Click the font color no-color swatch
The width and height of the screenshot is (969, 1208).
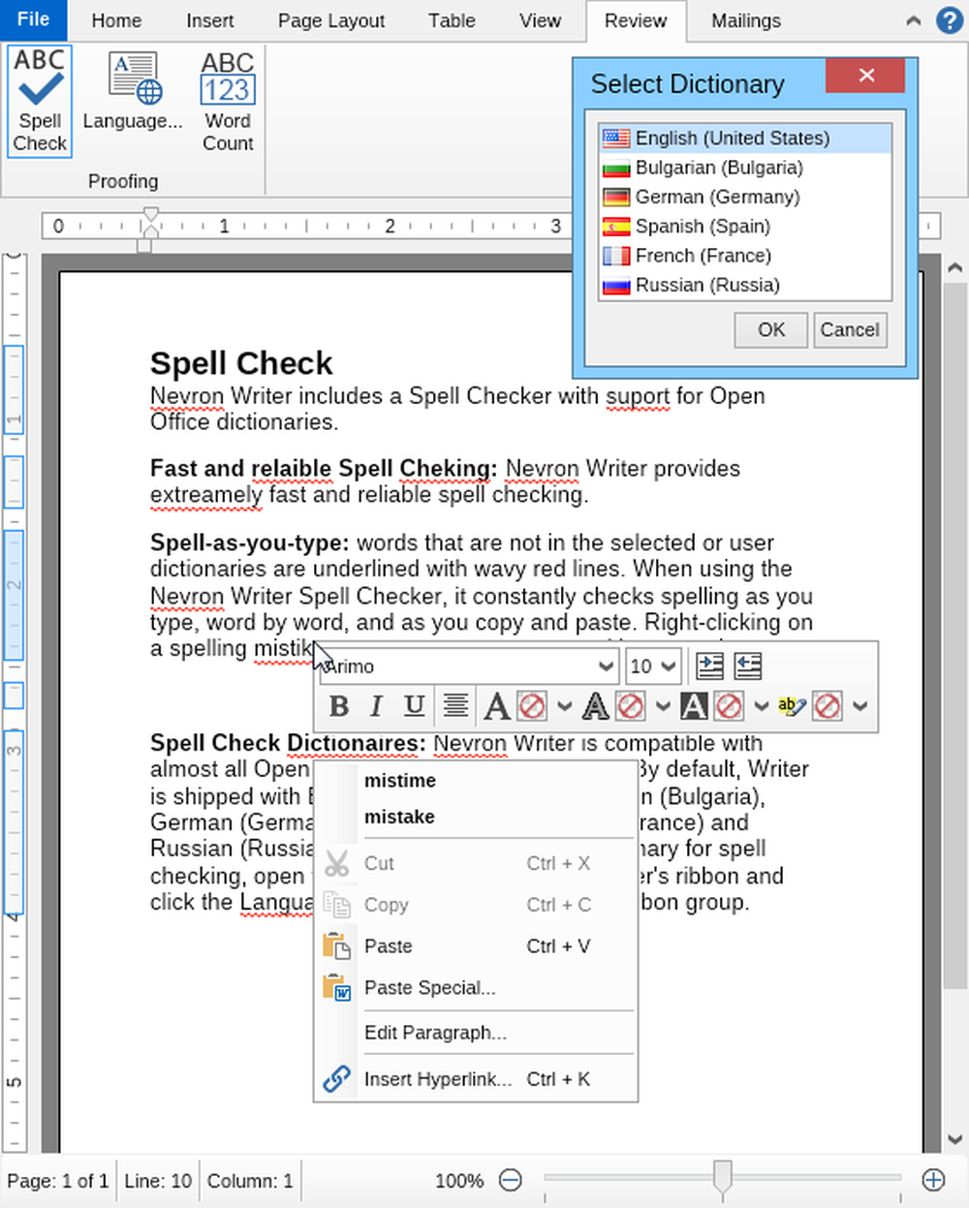click(532, 706)
